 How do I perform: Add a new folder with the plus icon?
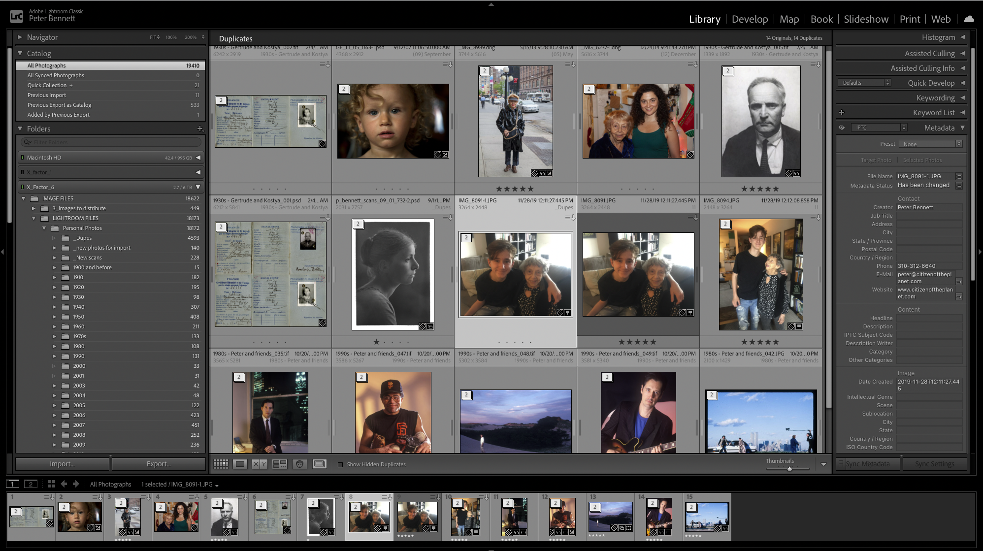(x=200, y=129)
